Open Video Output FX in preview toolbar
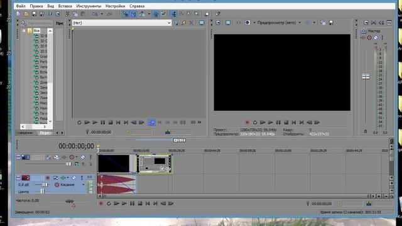 tap(238, 23)
